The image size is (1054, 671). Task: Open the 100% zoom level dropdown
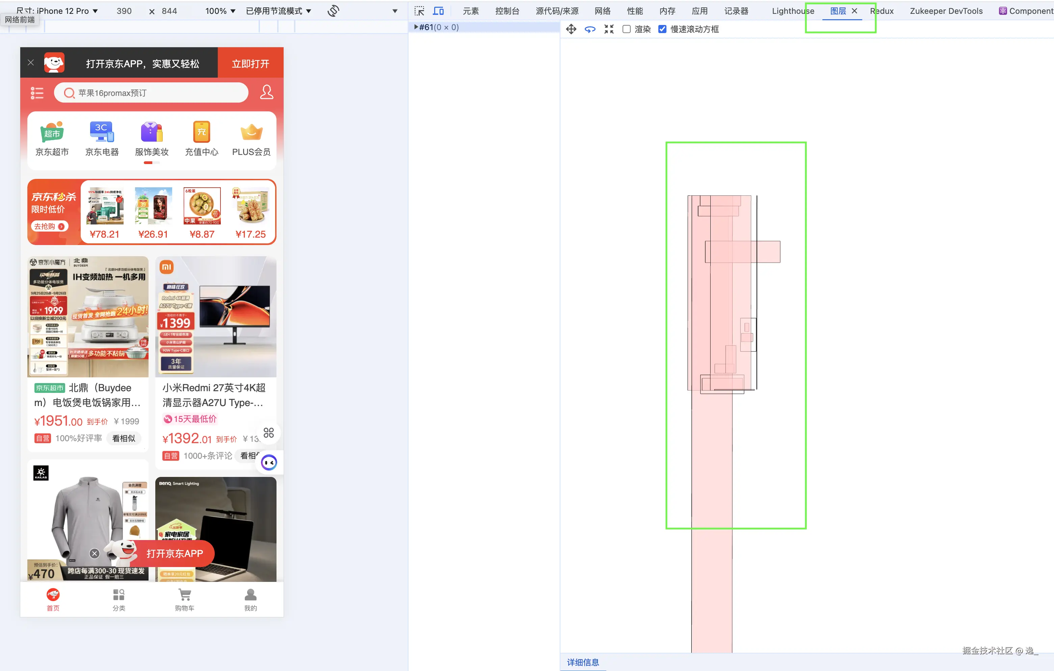tap(220, 11)
